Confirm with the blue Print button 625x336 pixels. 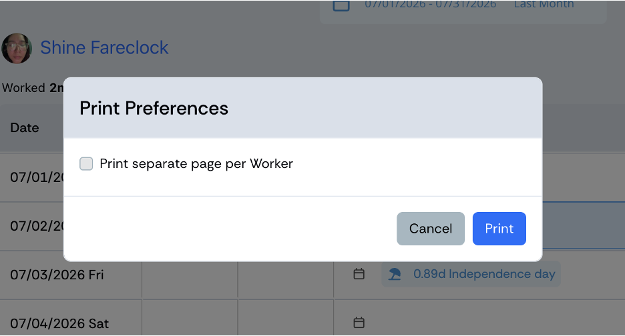coord(499,229)
